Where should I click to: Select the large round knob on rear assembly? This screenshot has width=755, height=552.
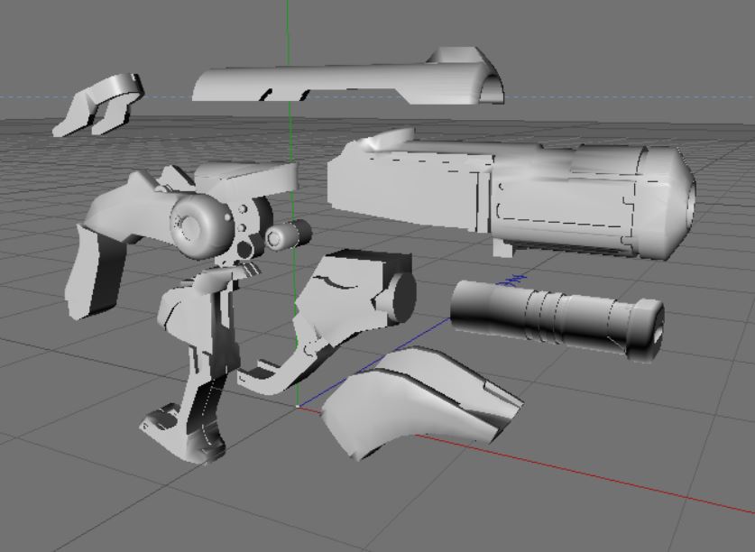point(200,225)
